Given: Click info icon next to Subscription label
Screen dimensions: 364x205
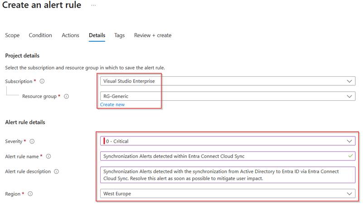Looking at the screenshot, I should pyautogui.click(x=42, y=82).
